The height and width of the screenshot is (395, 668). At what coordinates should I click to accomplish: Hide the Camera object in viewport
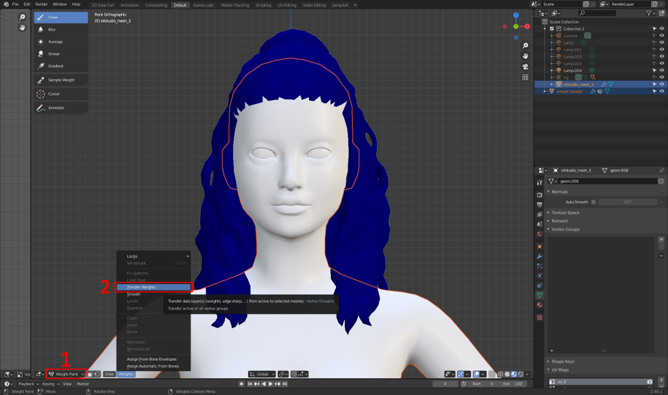tap(662, 35)
